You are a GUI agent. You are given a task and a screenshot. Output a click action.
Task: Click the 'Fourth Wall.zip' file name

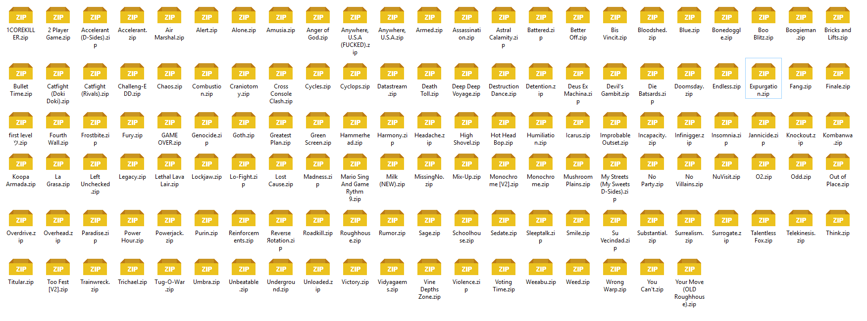[58, 139]
